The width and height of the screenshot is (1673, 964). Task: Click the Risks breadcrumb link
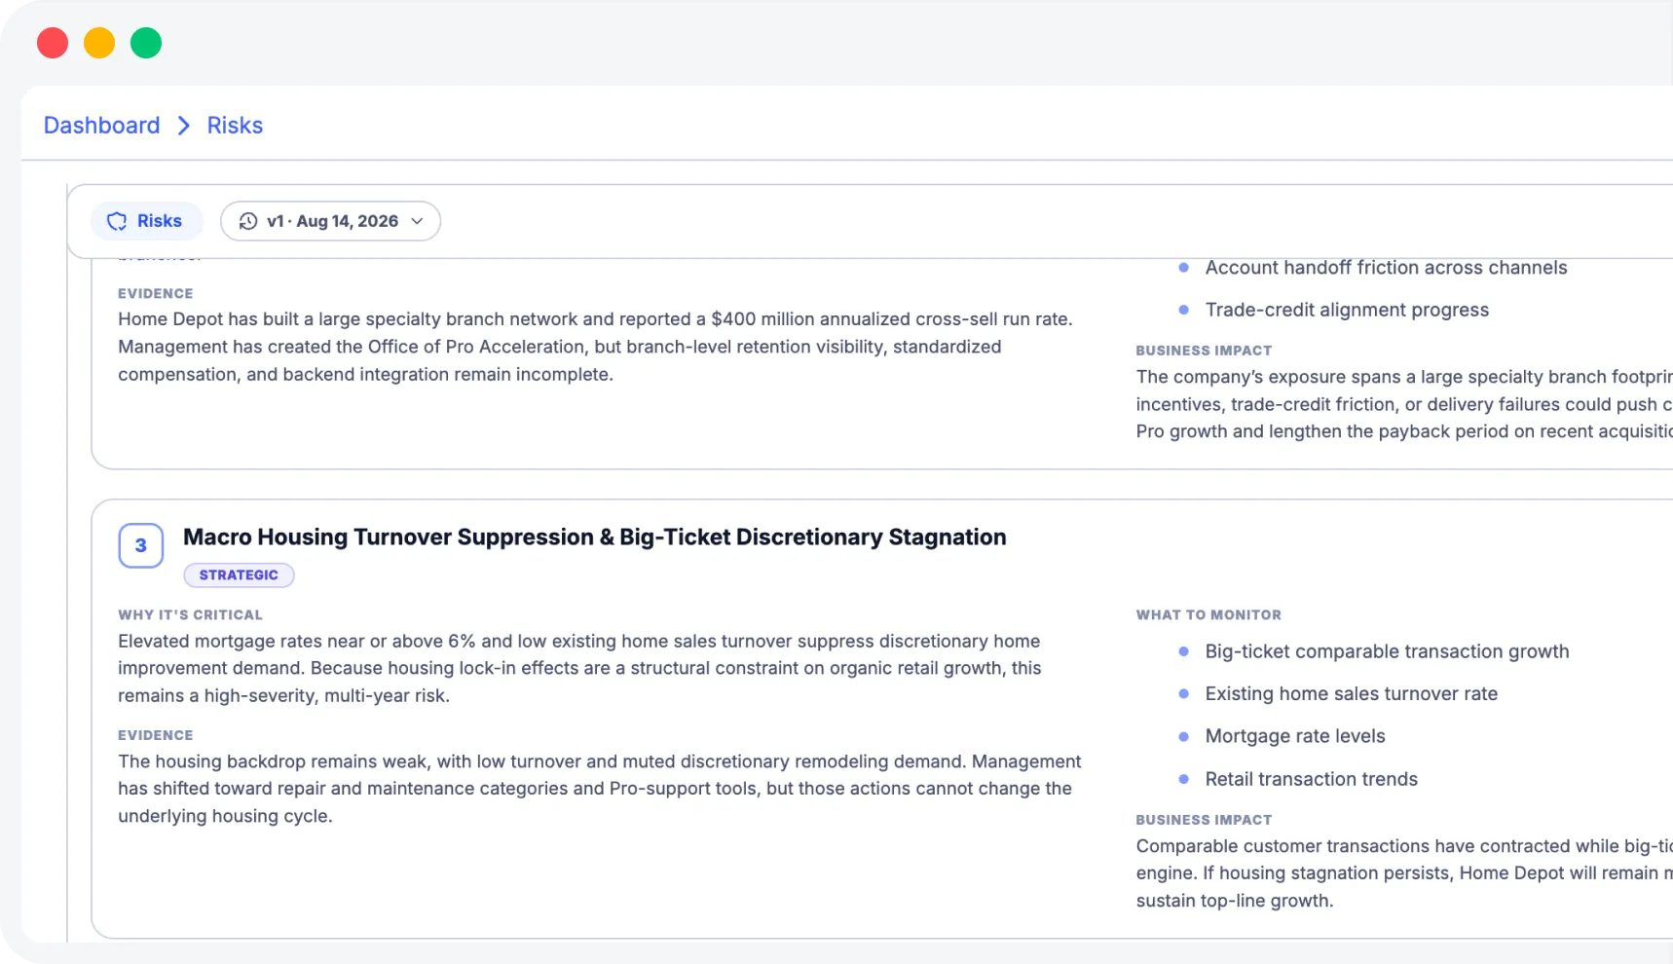click(x=235, y=126)
